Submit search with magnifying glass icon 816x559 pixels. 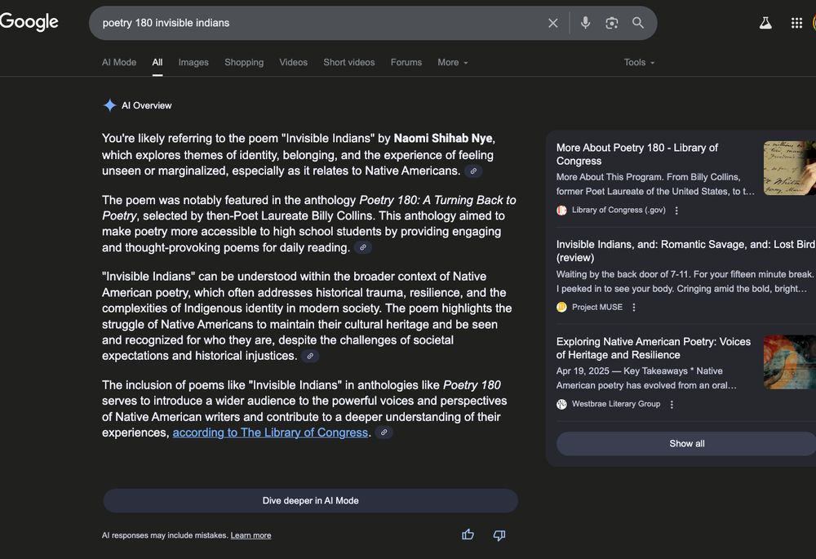(x=638, y=23)
